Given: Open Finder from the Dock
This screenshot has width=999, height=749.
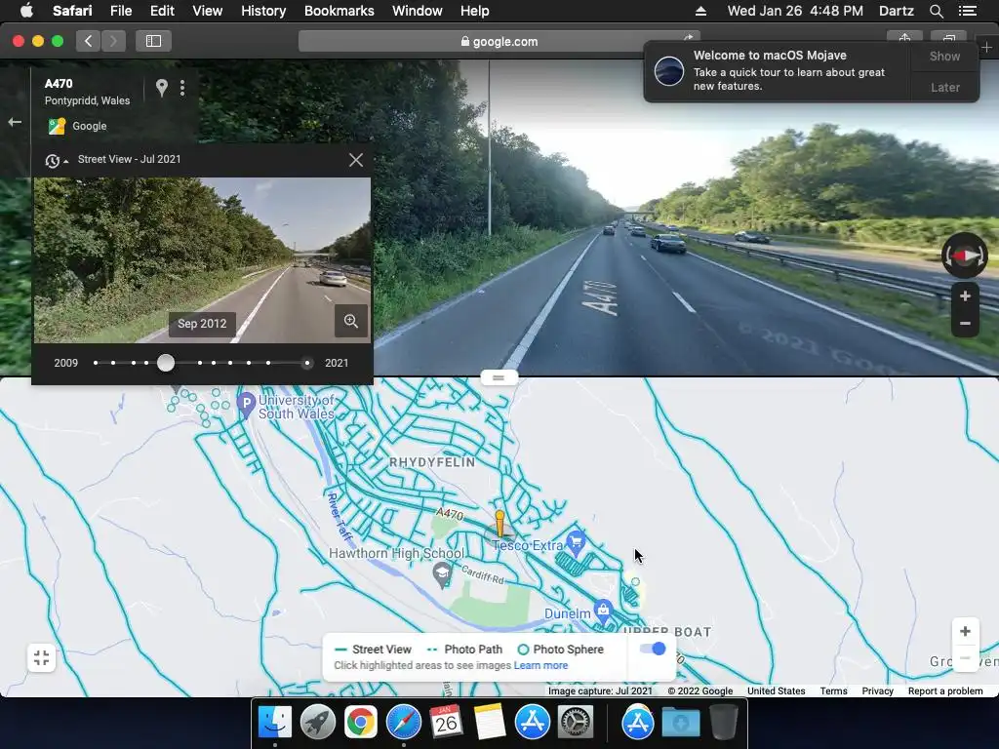Looking at the screenshot, I should pos(274,723).
